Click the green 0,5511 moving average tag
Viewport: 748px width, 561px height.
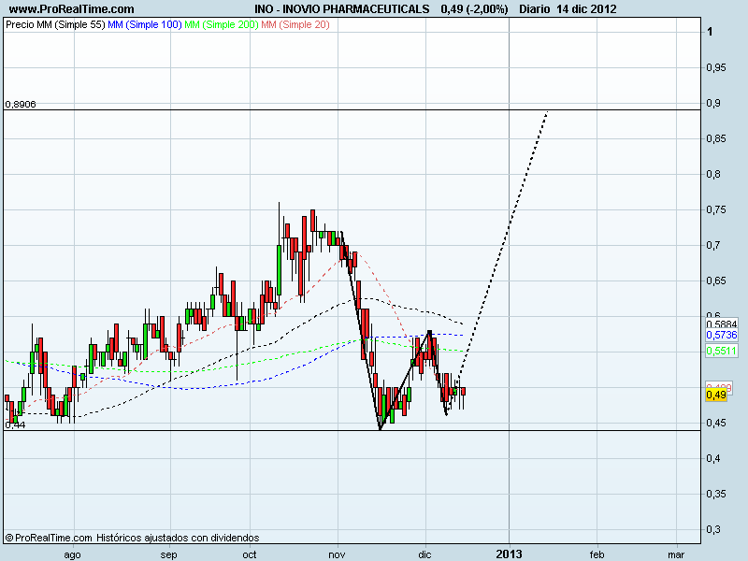point(722,351)
